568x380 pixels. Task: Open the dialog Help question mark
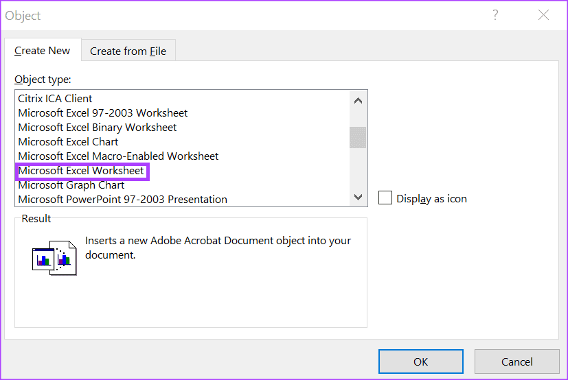click(x=496, y=15)
